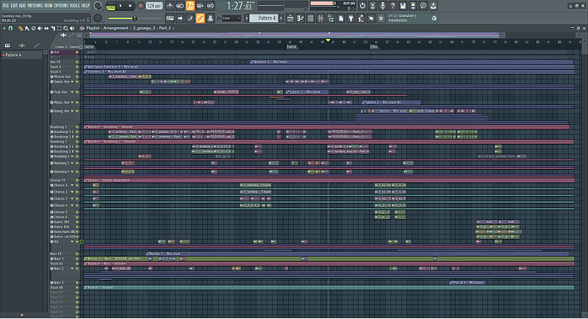Toggle Pat/Song mode switch
588x319 pixels.
(111, 6)
